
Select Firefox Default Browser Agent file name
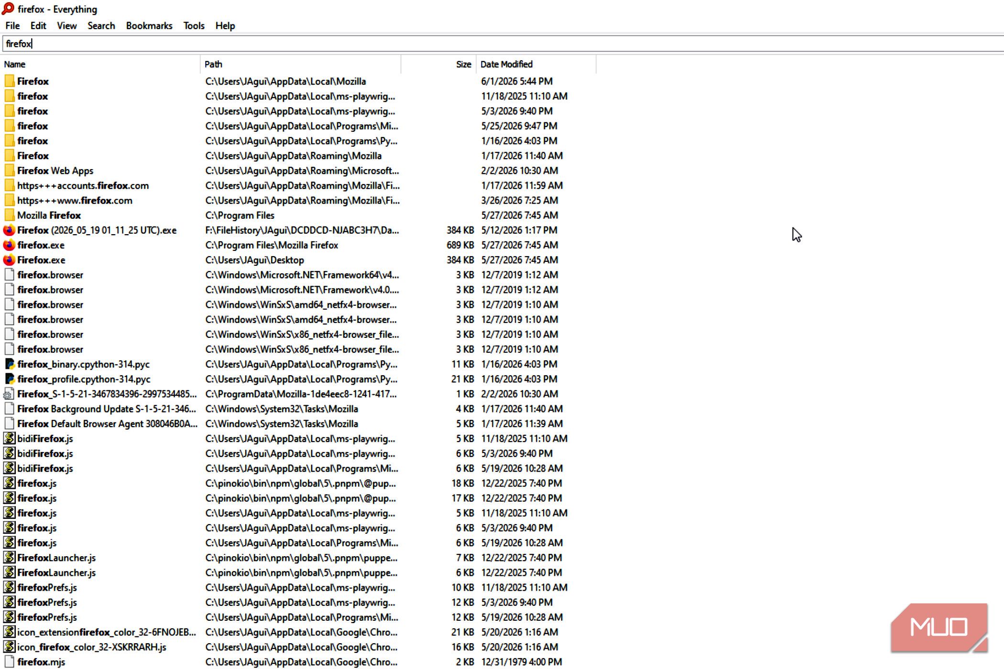(107, 423)
